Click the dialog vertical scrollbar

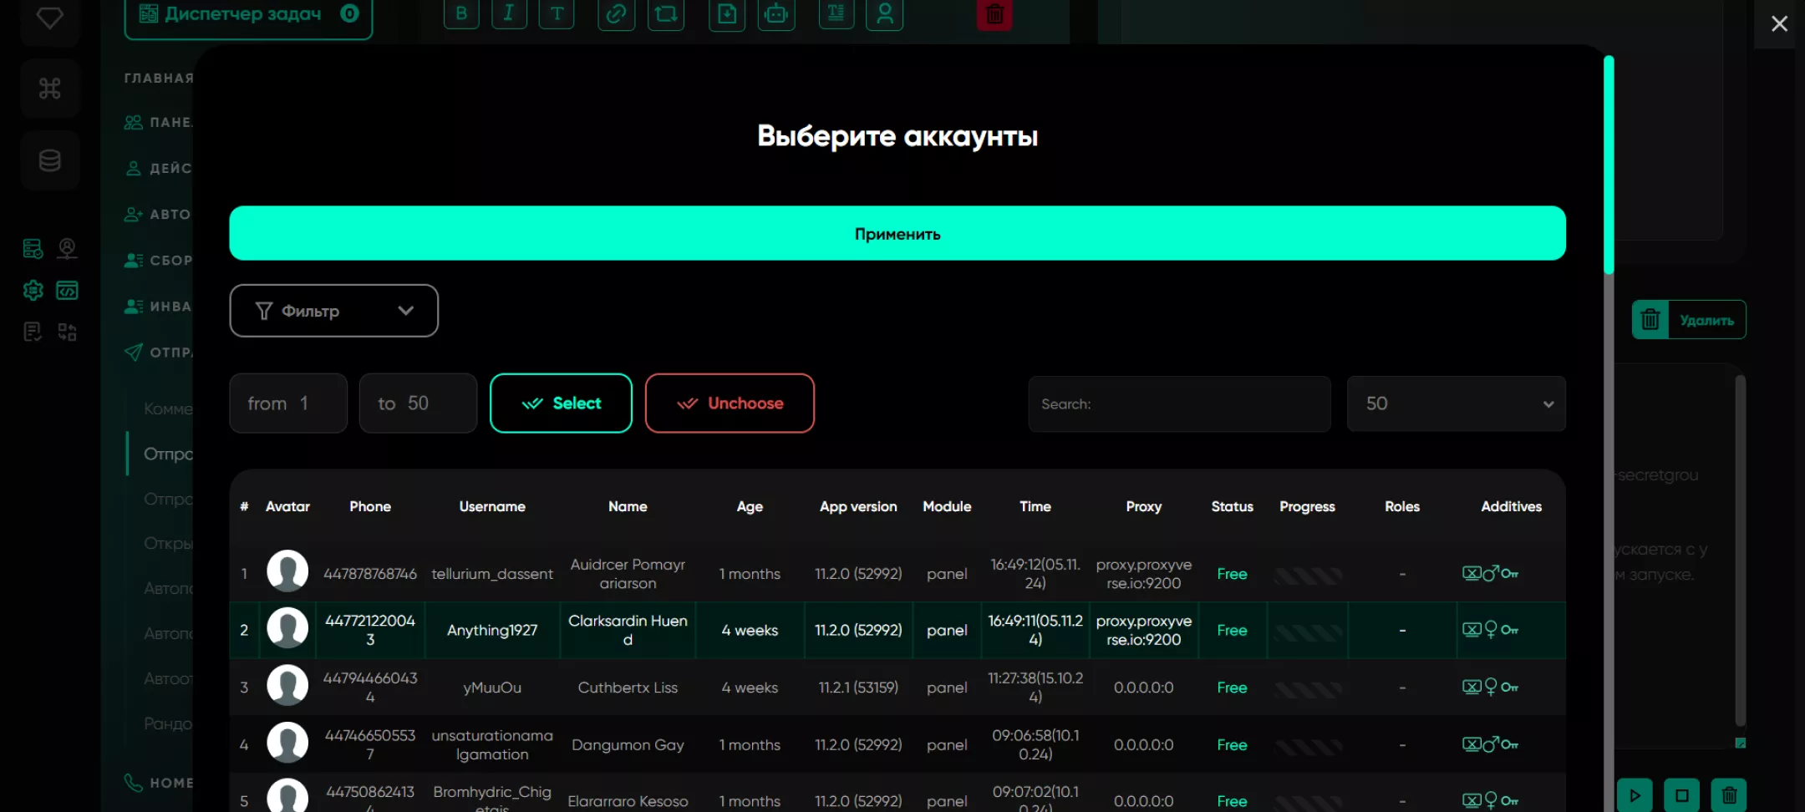[x=1609, y=165]
